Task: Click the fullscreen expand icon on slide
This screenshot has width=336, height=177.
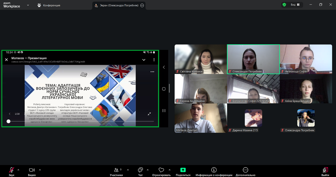Action: click(x=149, y=114)
